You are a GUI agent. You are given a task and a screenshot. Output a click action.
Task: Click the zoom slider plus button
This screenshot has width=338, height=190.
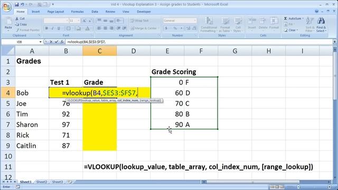point(330,187)
